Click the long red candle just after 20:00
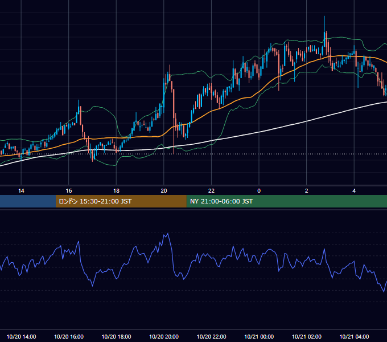Screen dimensions: 387x342 [x=174, y=121]
